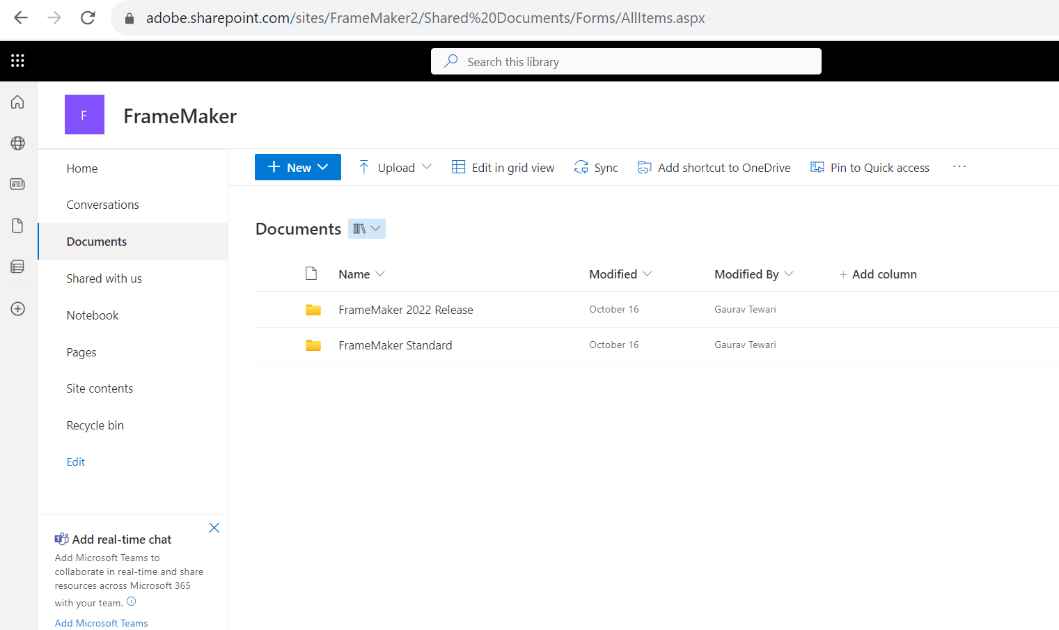Switch to the Conversations section

(102, 204)
